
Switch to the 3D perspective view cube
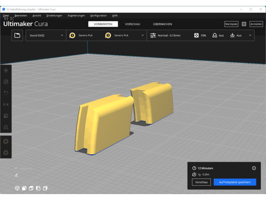17,188
